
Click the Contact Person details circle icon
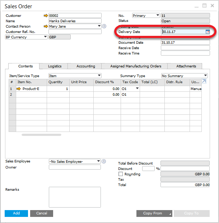(x=104, y=27)
